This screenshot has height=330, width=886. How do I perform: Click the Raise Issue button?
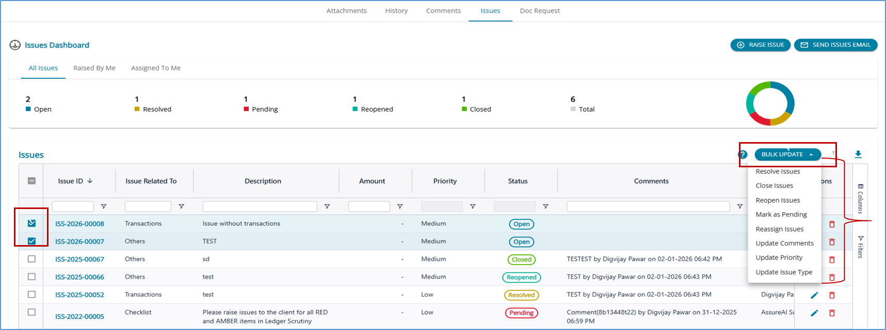point(761,45)
